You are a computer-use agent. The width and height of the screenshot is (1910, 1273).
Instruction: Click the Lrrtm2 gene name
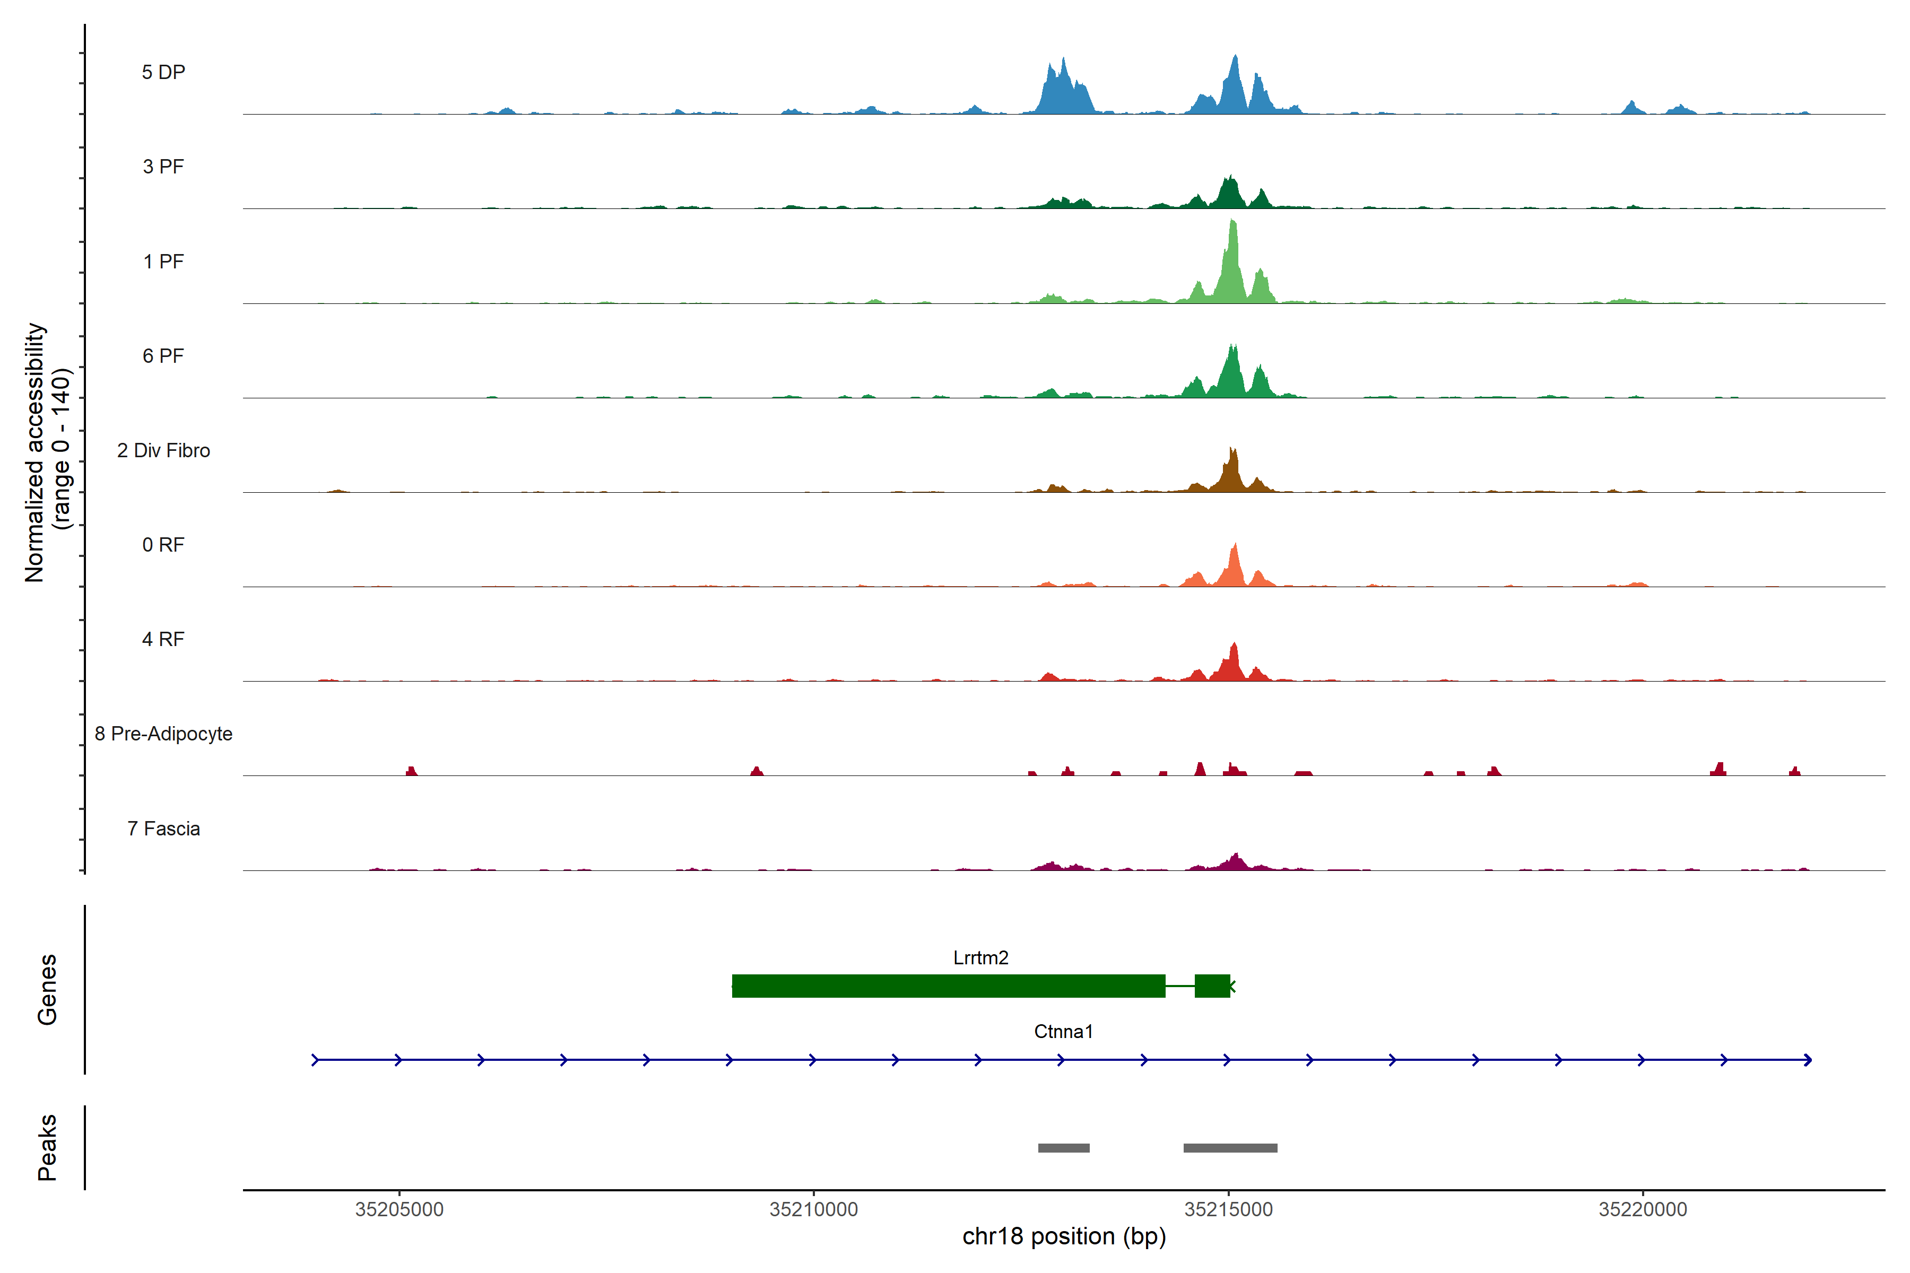(x=980, y=958)
